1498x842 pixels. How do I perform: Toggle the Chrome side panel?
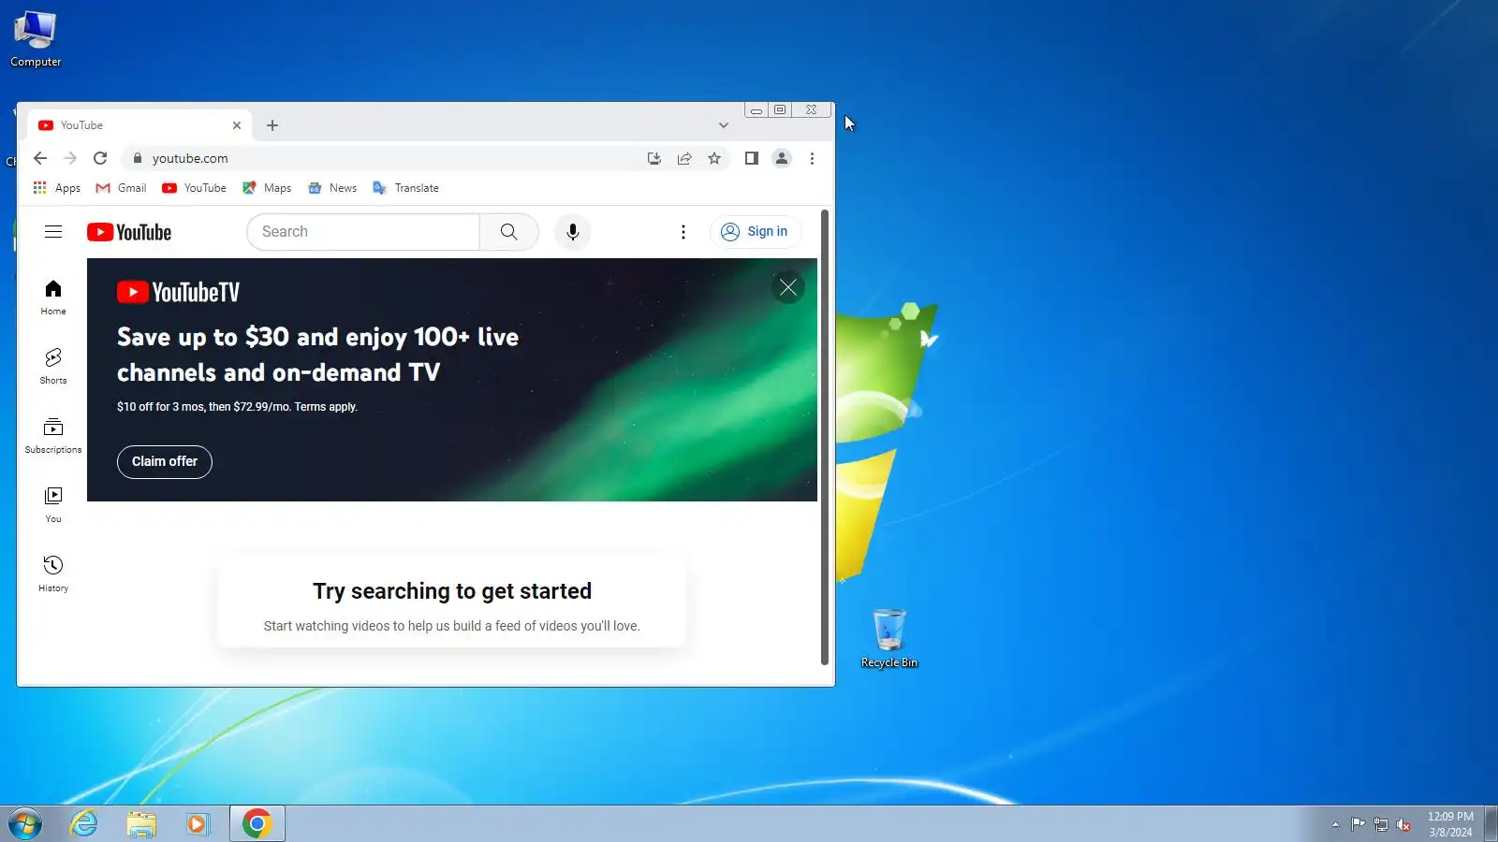point(752,158)
